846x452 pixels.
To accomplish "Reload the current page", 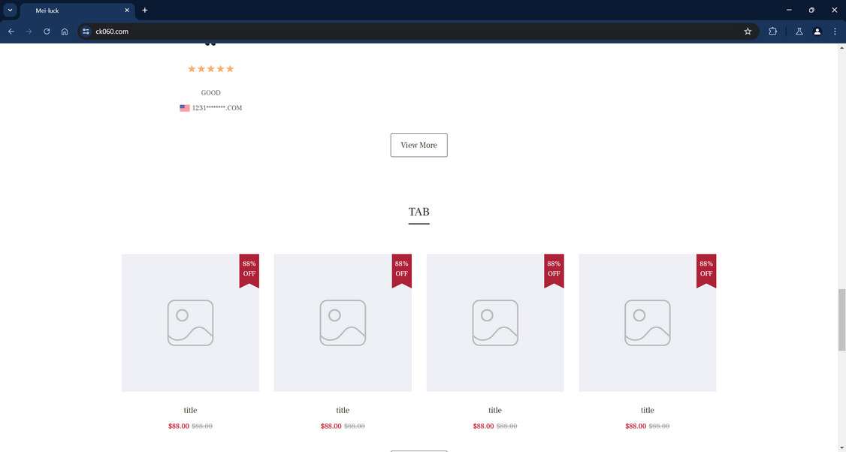I will [47, 32].
